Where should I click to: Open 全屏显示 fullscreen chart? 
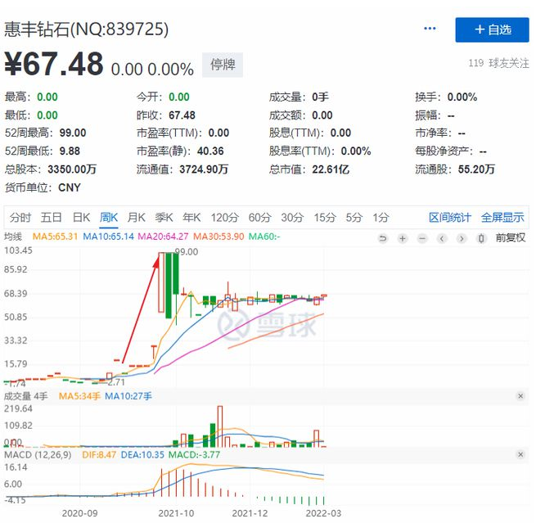[x=502, y=218]
